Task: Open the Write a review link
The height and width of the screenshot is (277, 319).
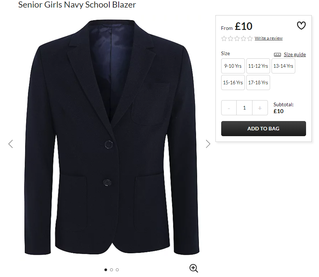Action: pyautogui.click(x=269, y=38)
